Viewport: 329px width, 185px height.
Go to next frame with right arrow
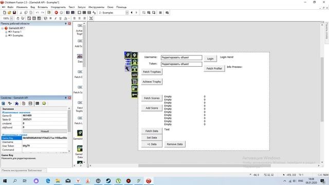pos(136,12)
